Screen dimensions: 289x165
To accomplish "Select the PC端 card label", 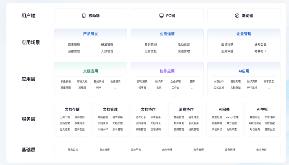I will 170,16.
